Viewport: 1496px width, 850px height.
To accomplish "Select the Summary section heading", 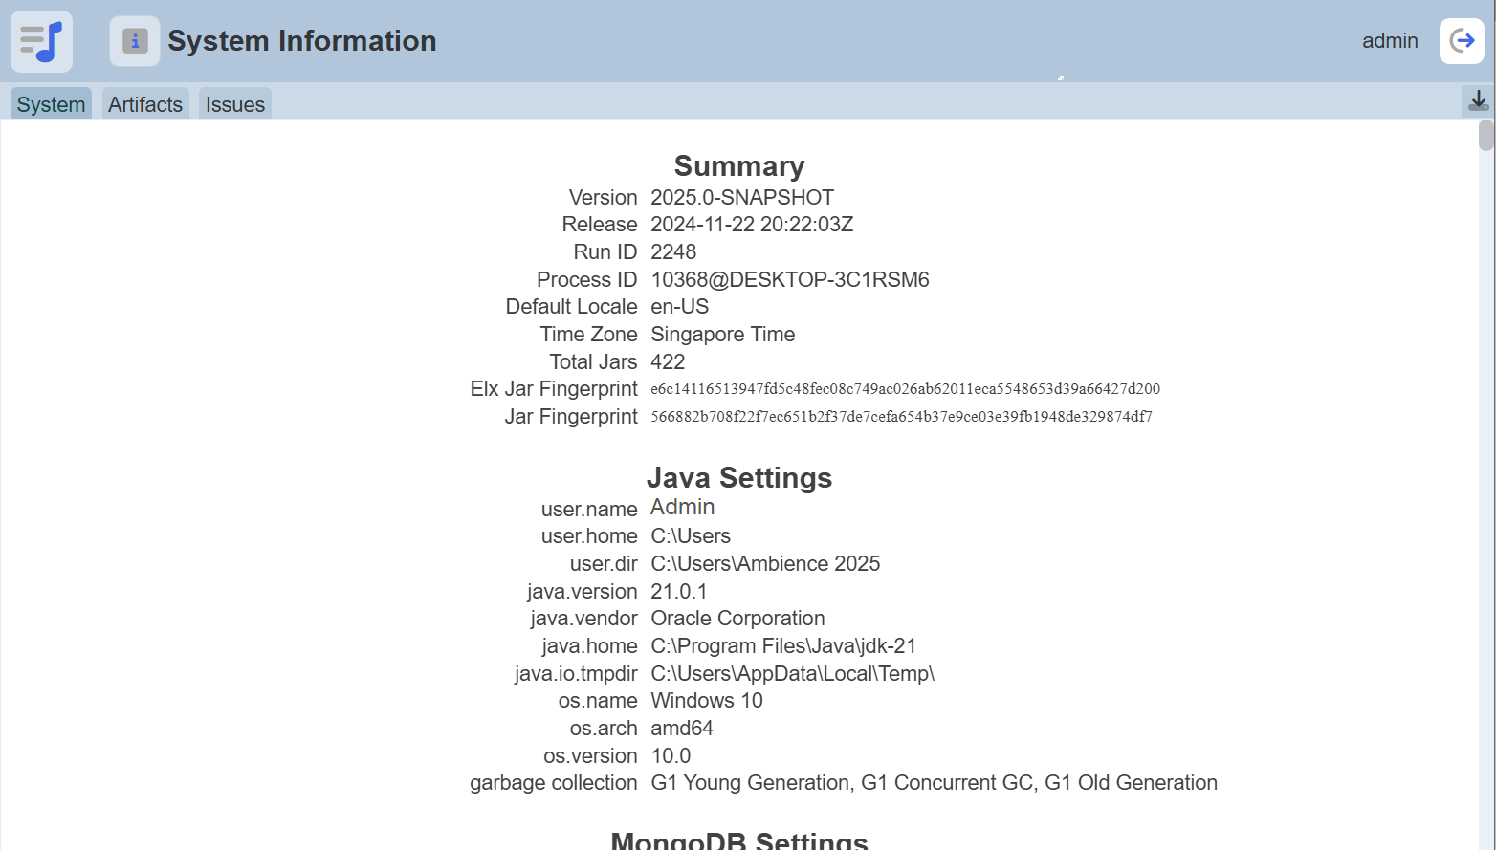I will [738, 166].
